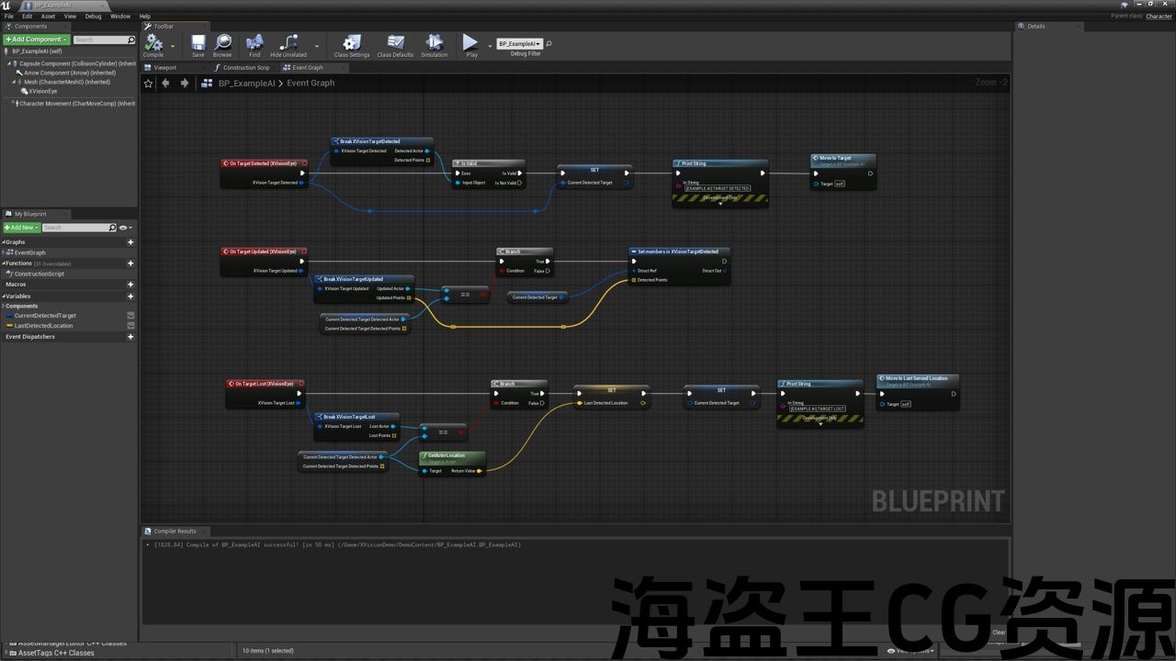Open the Asset menu
The width and height of the screenshot is (1176, 661).
[x=48, y=17]
